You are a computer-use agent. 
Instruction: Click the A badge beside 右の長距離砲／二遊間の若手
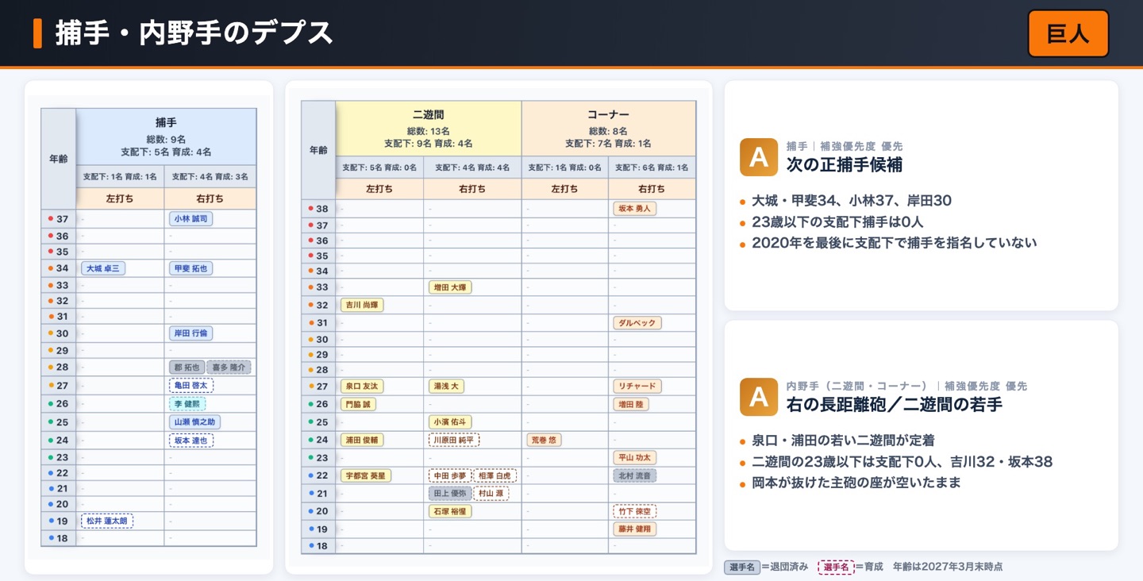(758, 397)
